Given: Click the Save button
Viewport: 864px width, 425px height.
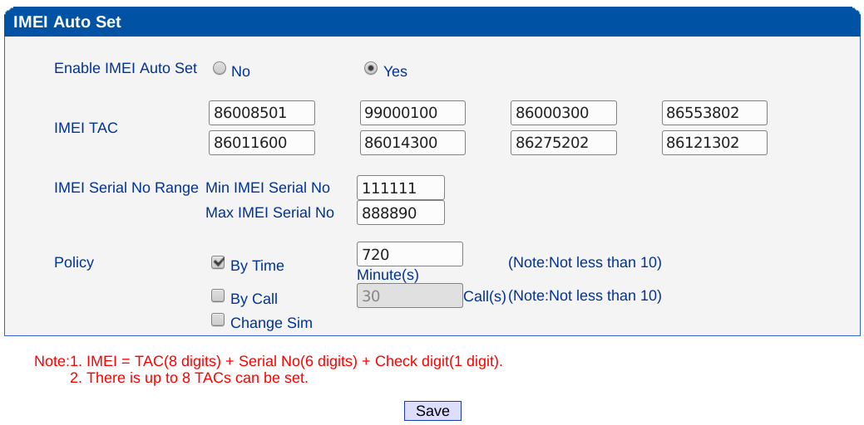Looking at the screenshot, I should (x=432, y=411).
